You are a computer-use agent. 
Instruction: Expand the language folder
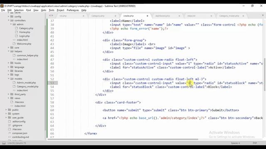coord(8,67)
